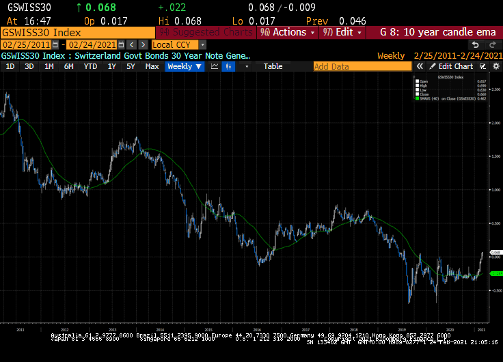This screenshot has width=503, height=362.
Task: Expand chart type options arrow
Action: (x=247, y=66)
